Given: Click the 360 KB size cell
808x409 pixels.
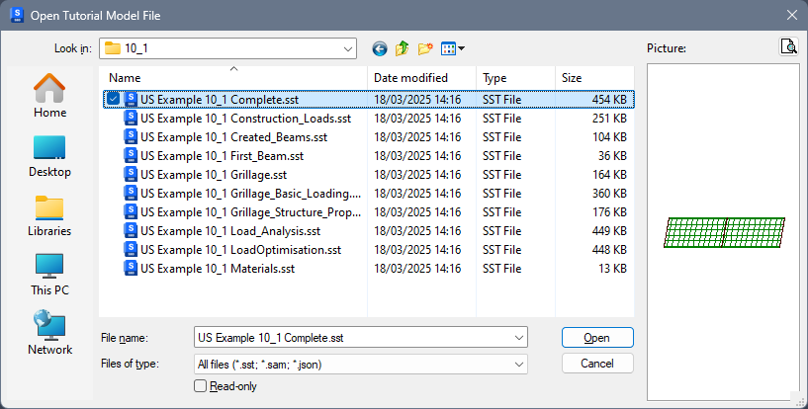Looking at the screenshot, I should coord(609,194).
